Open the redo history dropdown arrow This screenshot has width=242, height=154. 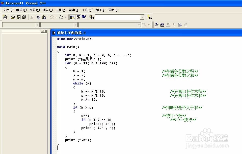(65, 17)
